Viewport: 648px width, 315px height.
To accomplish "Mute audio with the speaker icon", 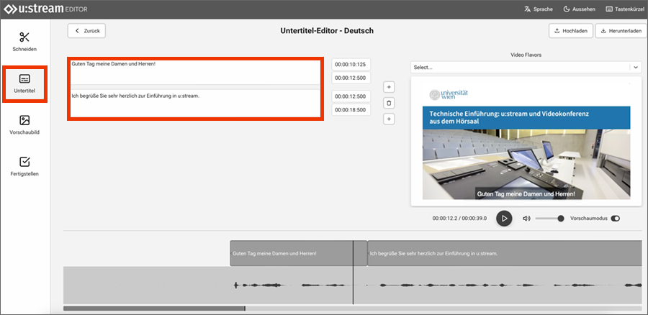I will click(526, 218).
